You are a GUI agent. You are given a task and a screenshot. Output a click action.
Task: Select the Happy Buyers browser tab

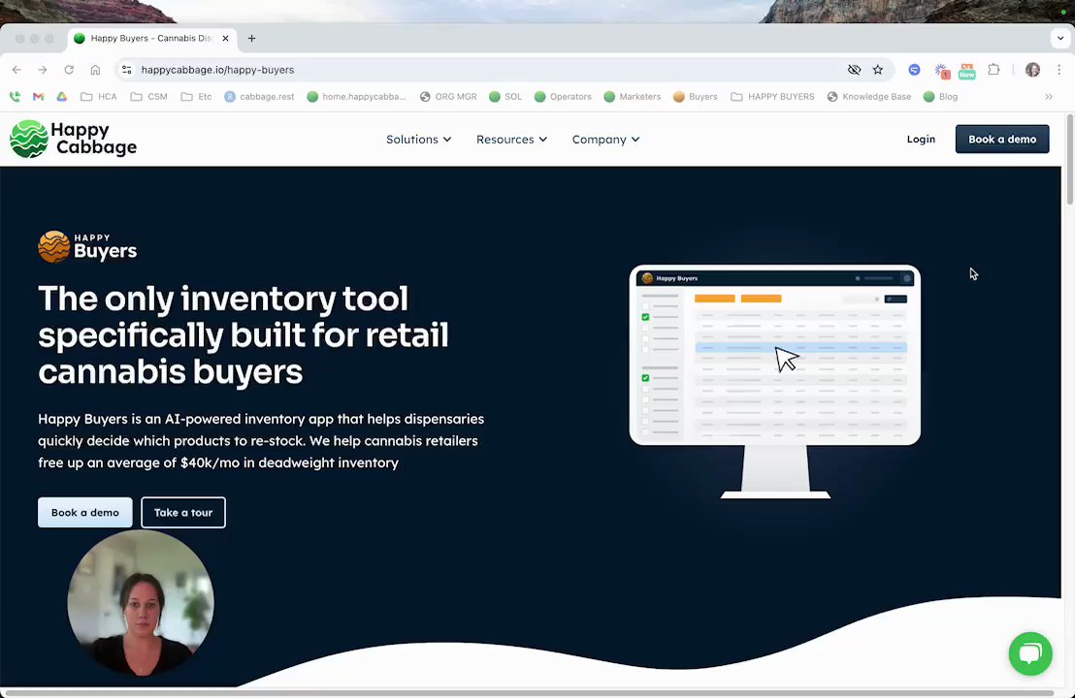[152, 39]
